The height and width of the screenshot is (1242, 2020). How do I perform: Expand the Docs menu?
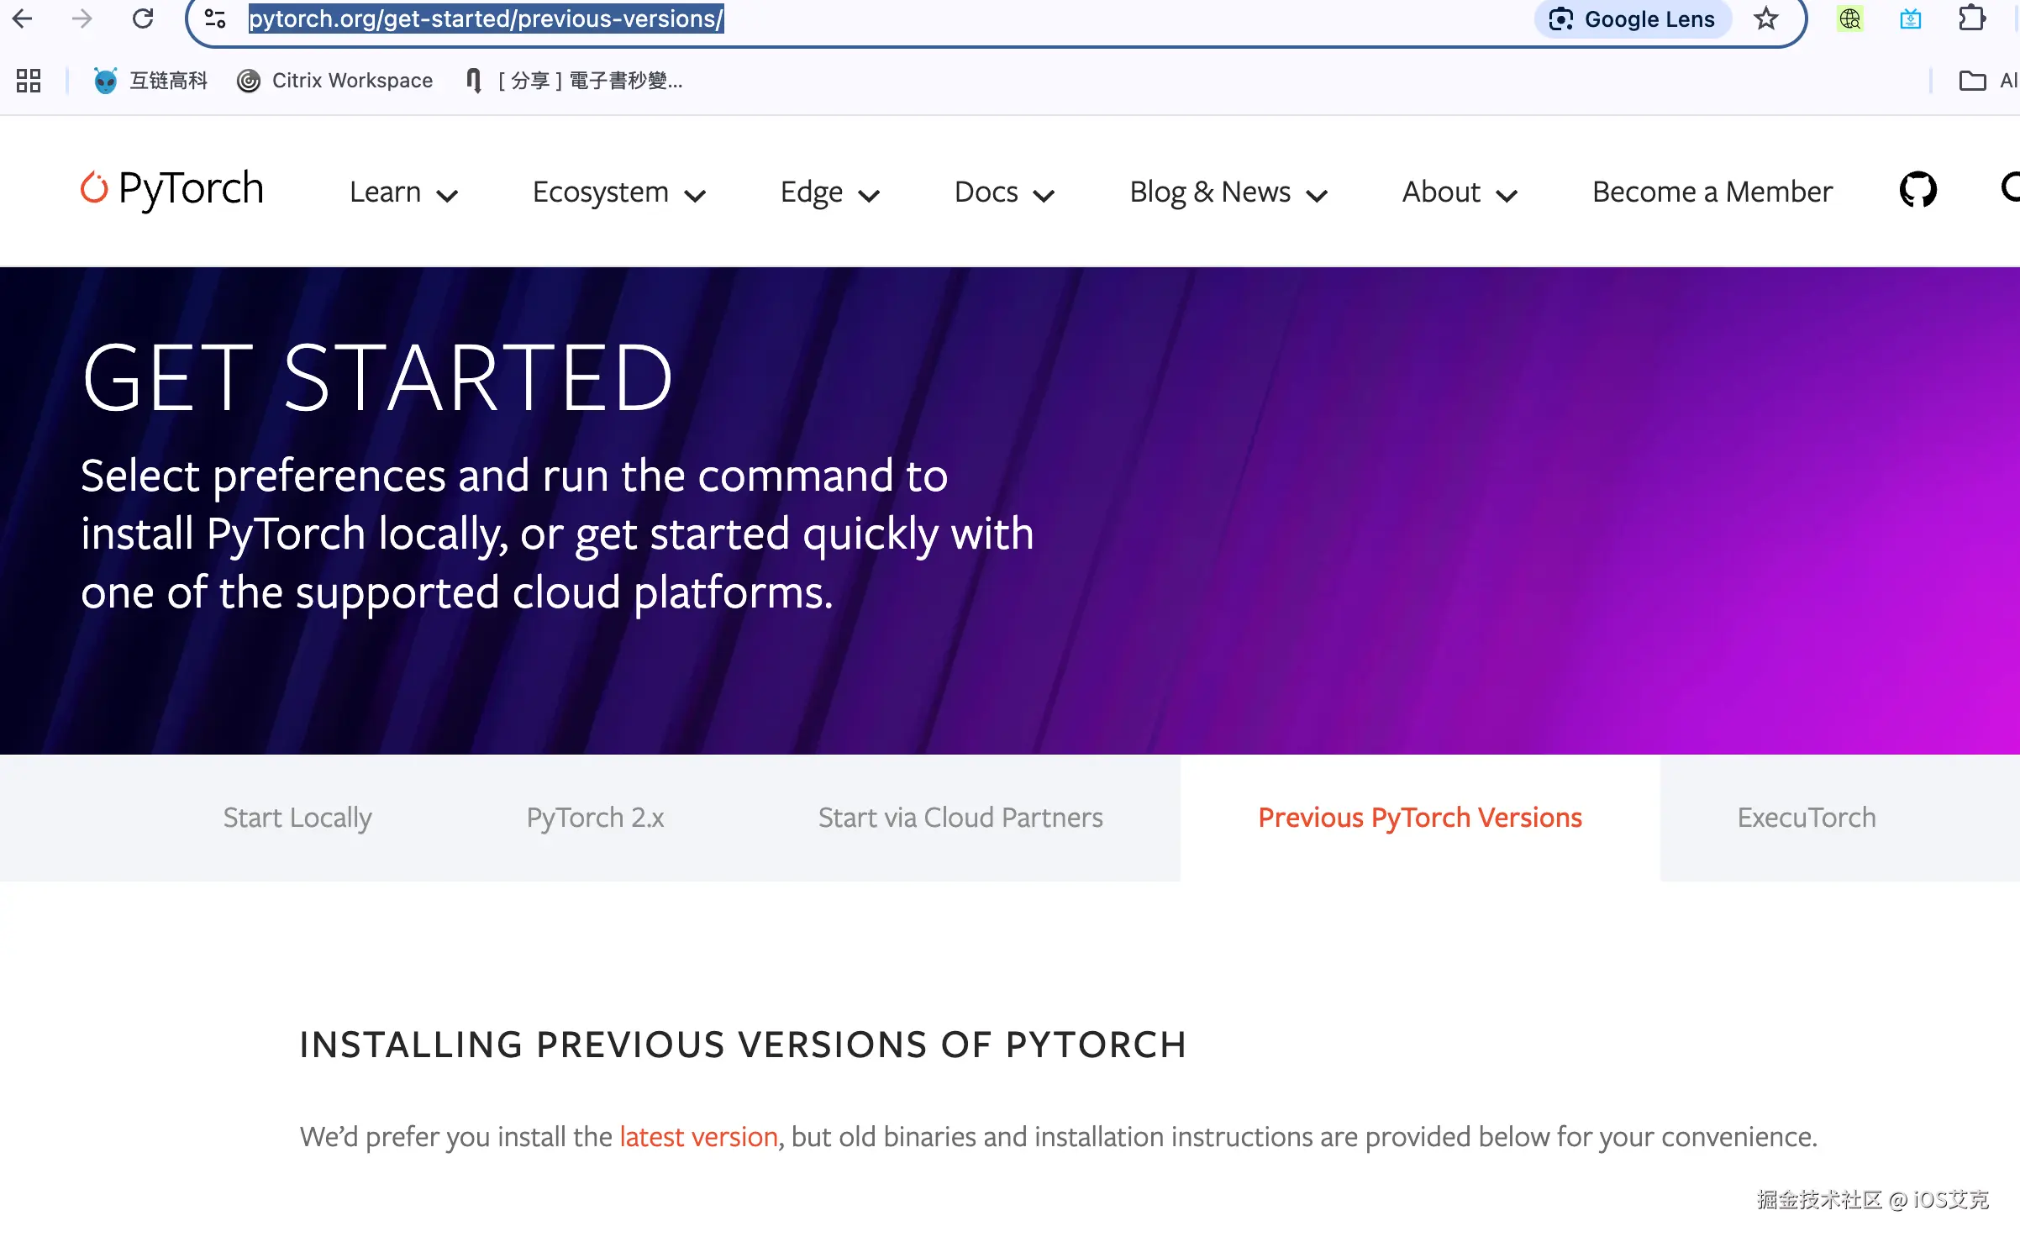click(1004, 192)
